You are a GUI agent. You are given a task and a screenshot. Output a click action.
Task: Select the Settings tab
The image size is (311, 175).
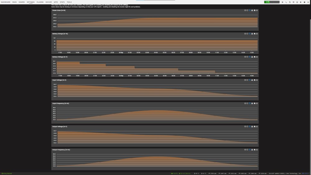pyautogui.click(x=31, y=2)
